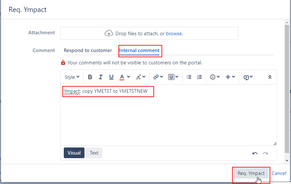291x184 pixels.
Task: Switch editor to Visual mode
Action: (x=74, y=153)
